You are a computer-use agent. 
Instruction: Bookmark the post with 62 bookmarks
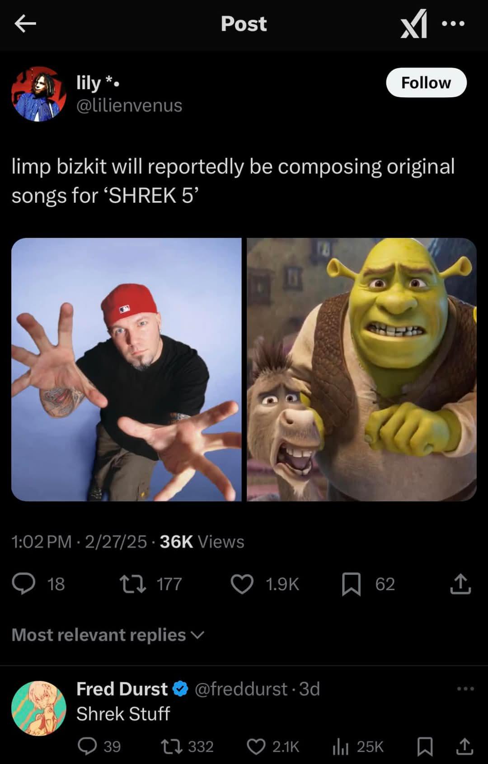click(x=351, y=584)
